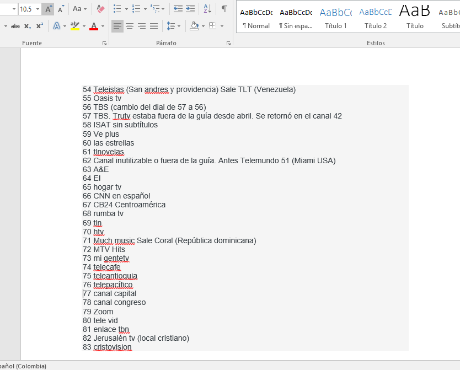460x370 pixels.
Task: Toggle justified text alignment
Action: [153, 25]
